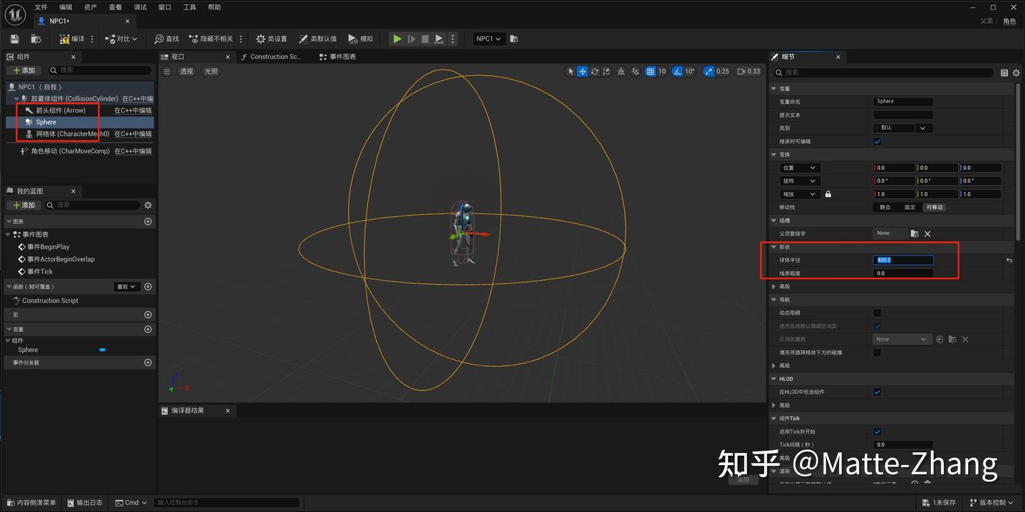
Task: Uncheck 启用Tick并开始 in 组件Tick section
Action: (877, 431)
